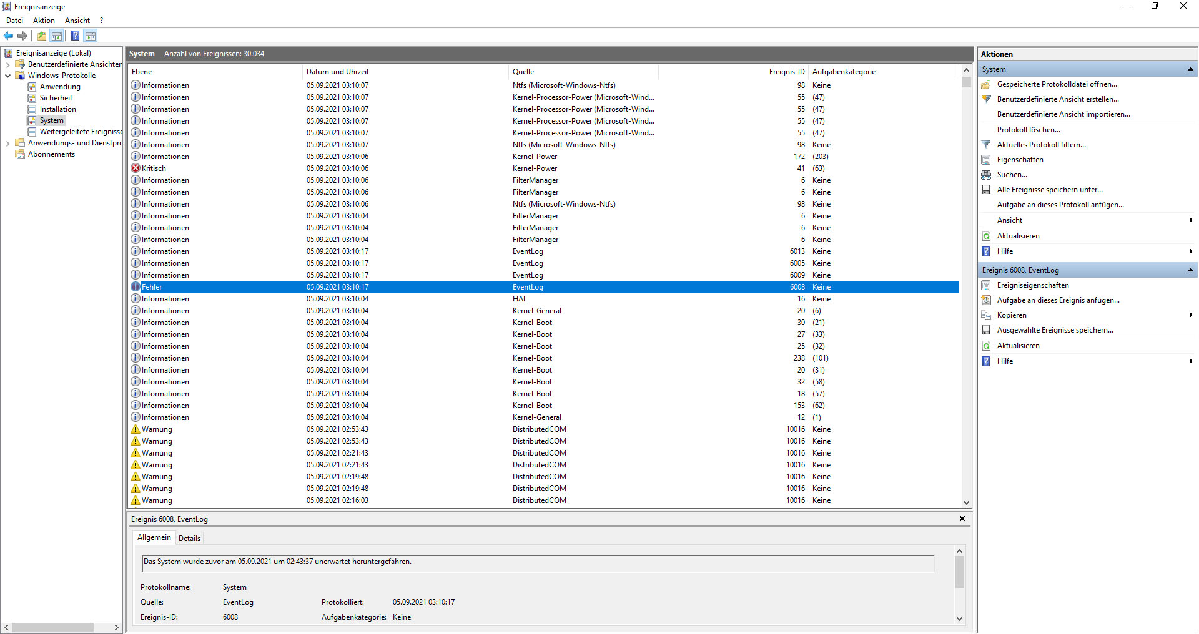Open the ? help menu
1199x634 pixels.
[x=101, y=21]
